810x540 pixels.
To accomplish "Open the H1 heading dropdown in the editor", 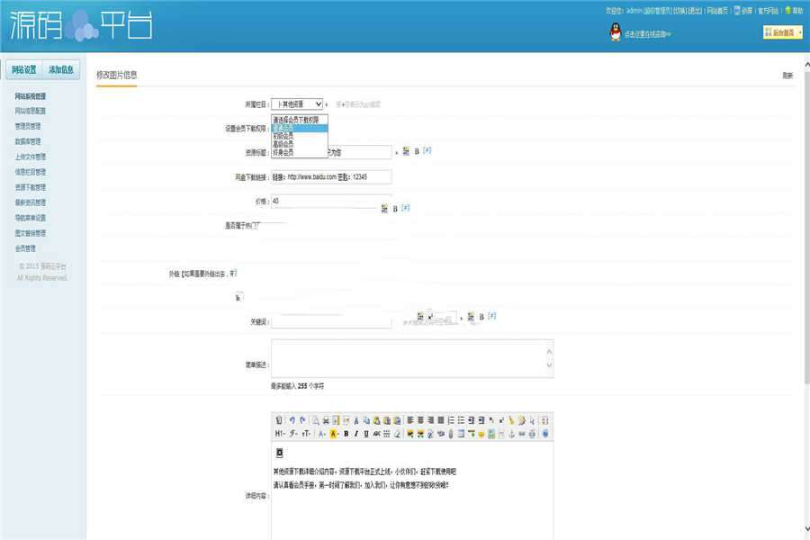I will (280, 434).
